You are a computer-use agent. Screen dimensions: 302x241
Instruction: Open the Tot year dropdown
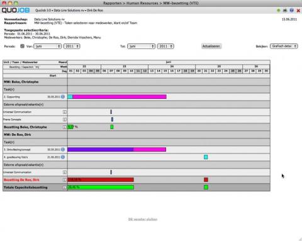(x=165, y=46)
